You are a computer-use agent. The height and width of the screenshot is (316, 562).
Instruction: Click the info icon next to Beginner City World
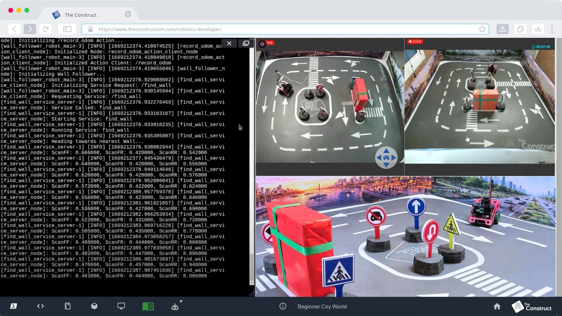283,306
